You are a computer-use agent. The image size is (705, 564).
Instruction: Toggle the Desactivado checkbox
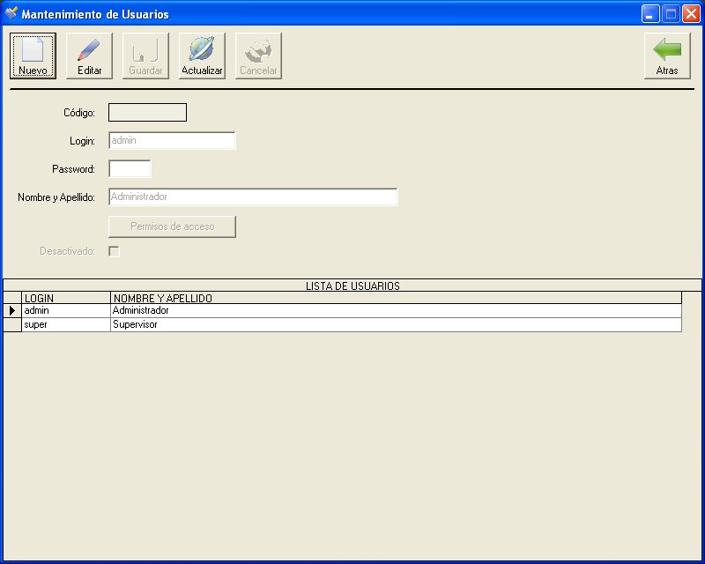click(x=115, y=251)
